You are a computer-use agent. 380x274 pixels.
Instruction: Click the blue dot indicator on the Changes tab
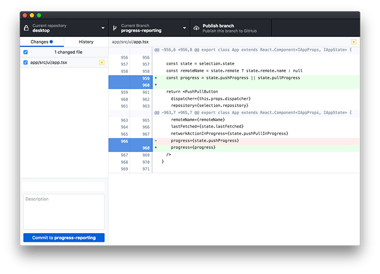click(x=51, y=42)
